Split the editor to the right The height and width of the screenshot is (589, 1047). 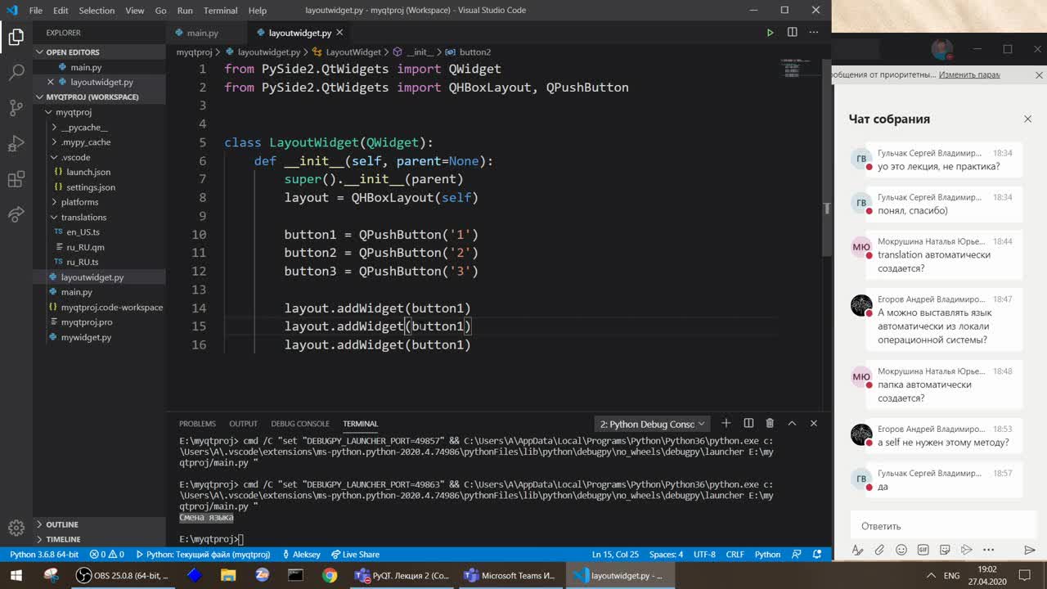click(792, 33)
